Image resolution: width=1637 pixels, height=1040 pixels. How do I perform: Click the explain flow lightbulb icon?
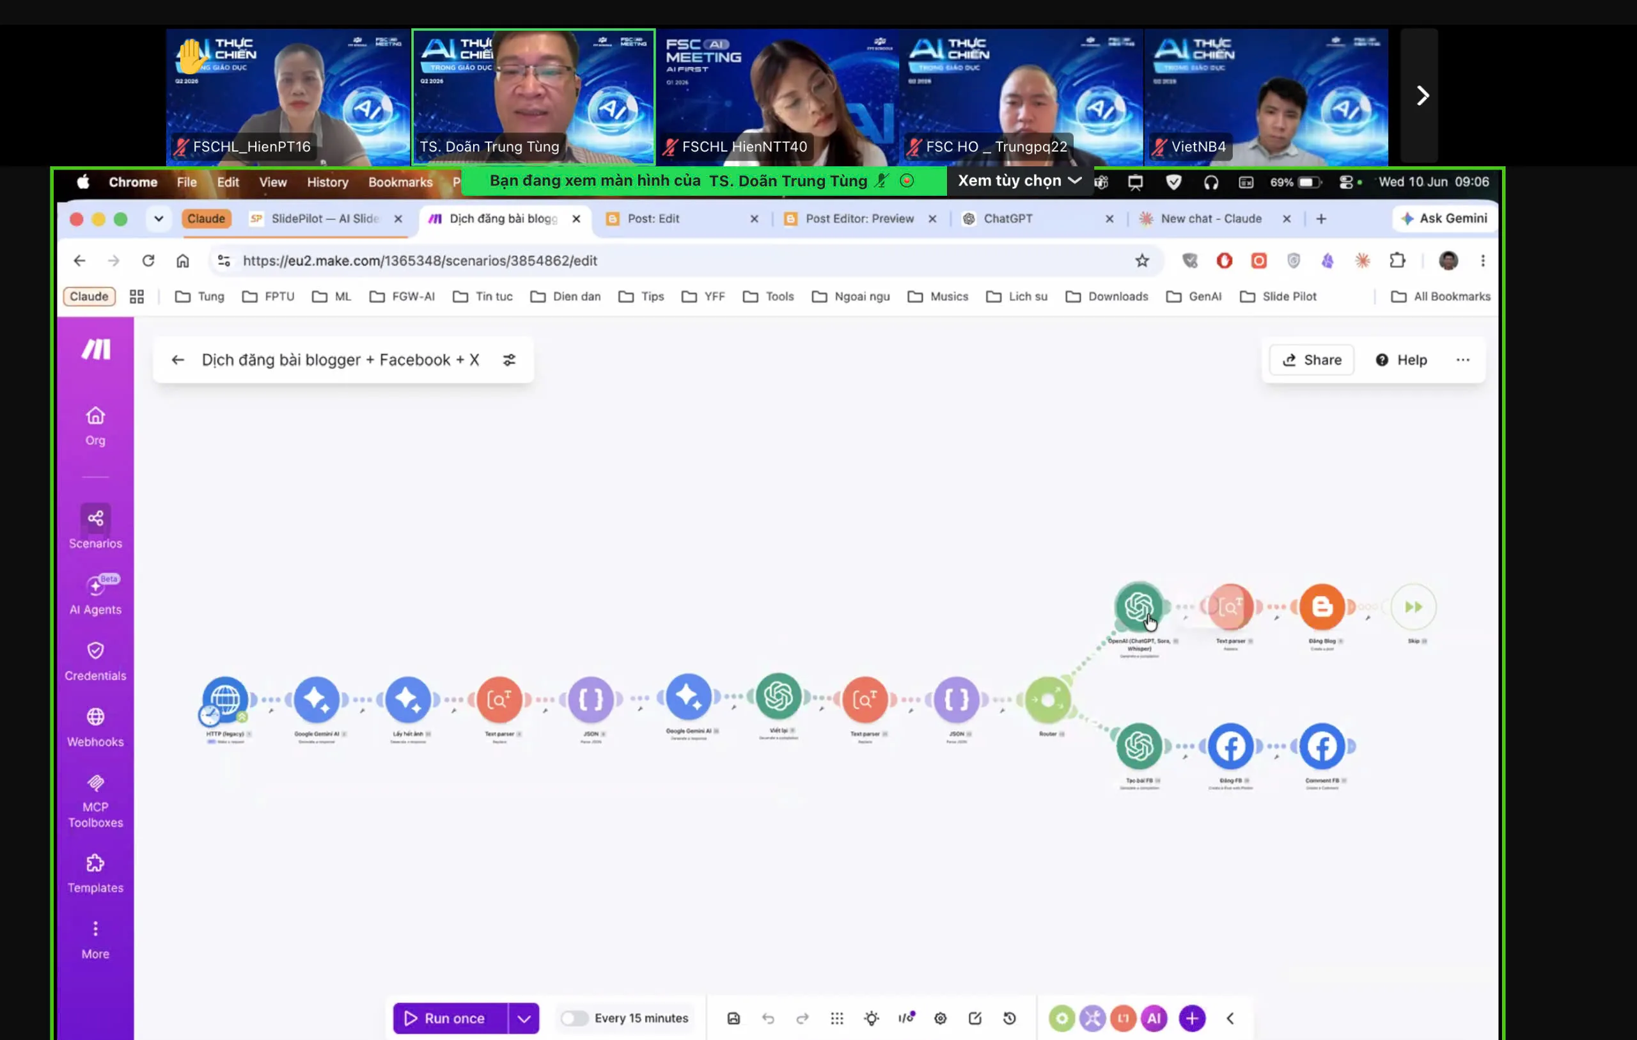(872, 1018)
